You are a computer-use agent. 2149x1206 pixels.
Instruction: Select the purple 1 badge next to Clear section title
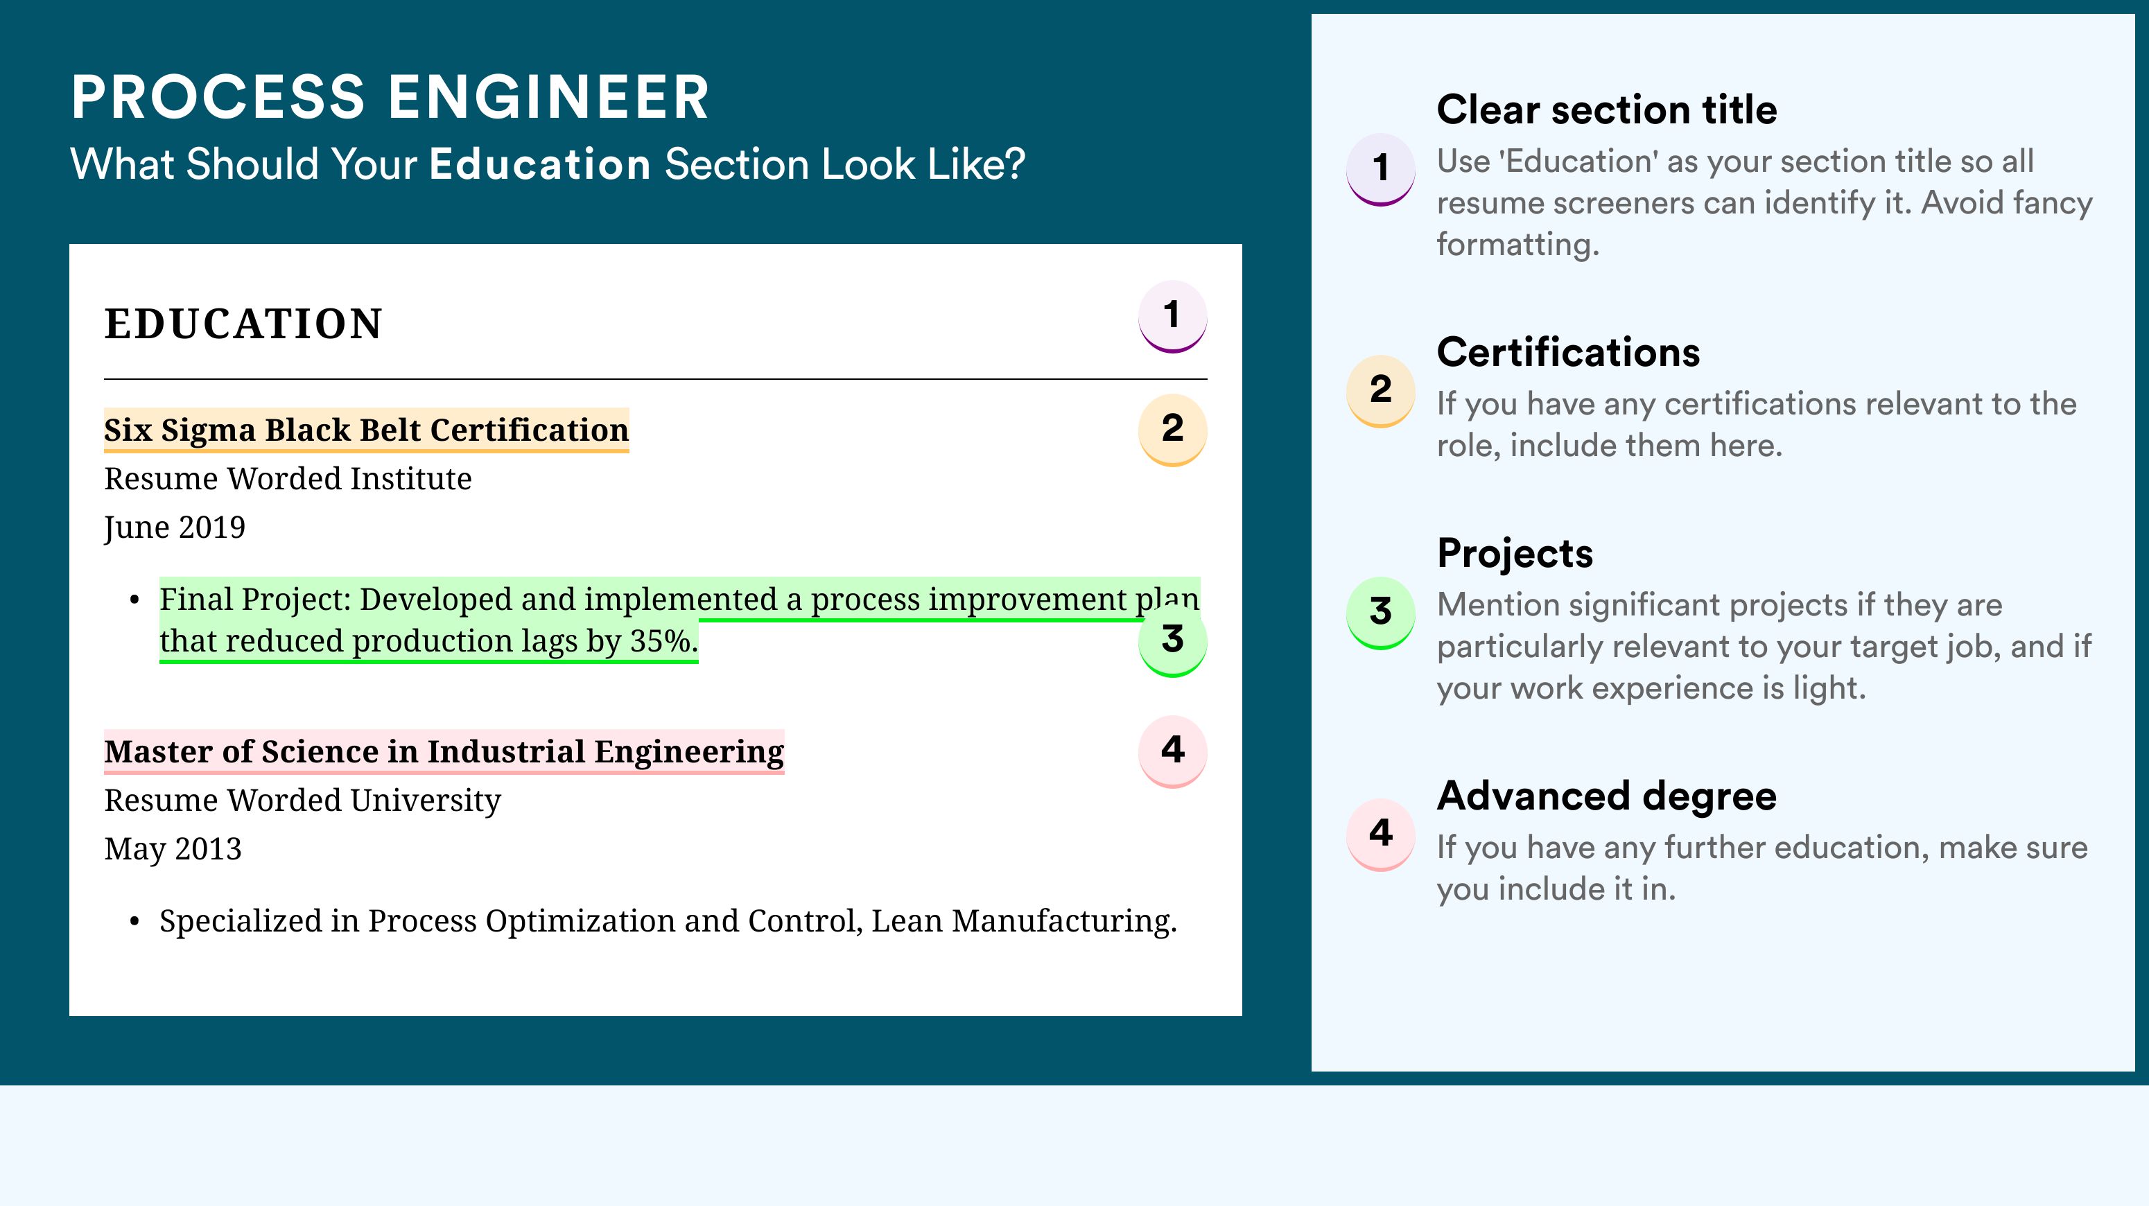coord(1380,169)
